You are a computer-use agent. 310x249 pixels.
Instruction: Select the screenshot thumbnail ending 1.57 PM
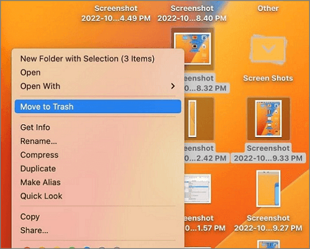coord(198,189)
